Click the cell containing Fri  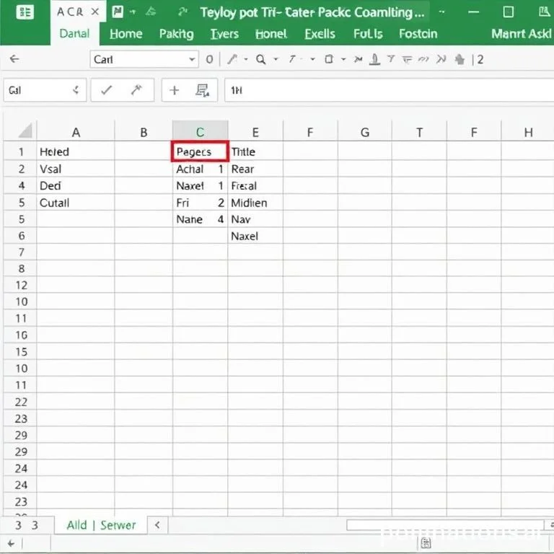(200, 203)
